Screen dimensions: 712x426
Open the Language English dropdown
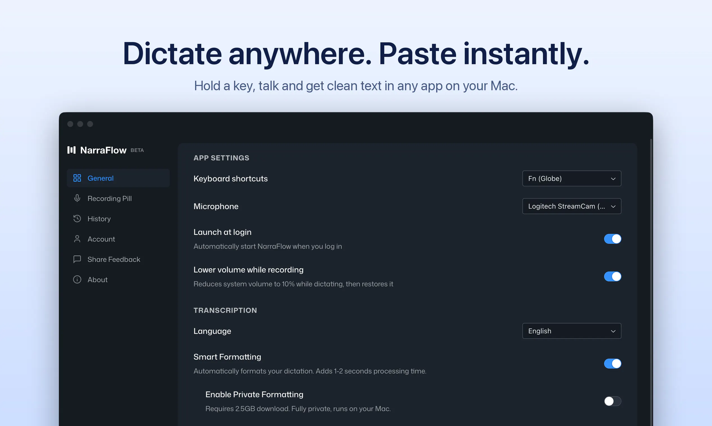[x=572, y=331]
